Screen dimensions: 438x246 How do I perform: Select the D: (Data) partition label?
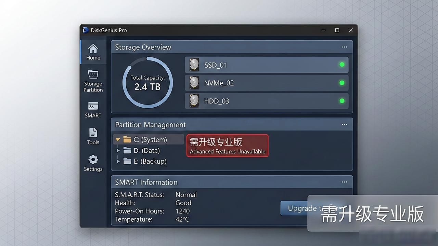[x=147, y=150]
